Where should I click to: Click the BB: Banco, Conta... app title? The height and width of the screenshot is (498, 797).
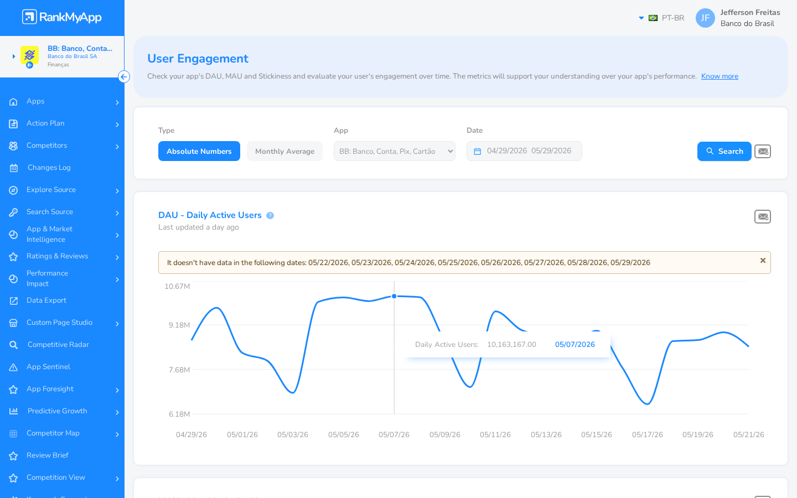tap(80, 48)
